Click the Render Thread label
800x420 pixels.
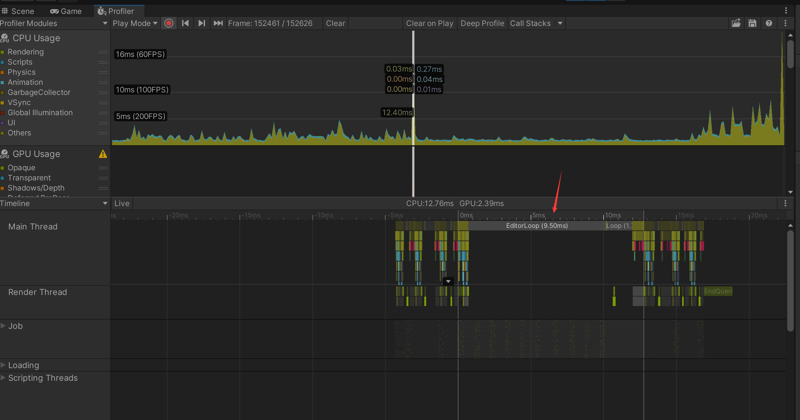click(x=38, y=292)
